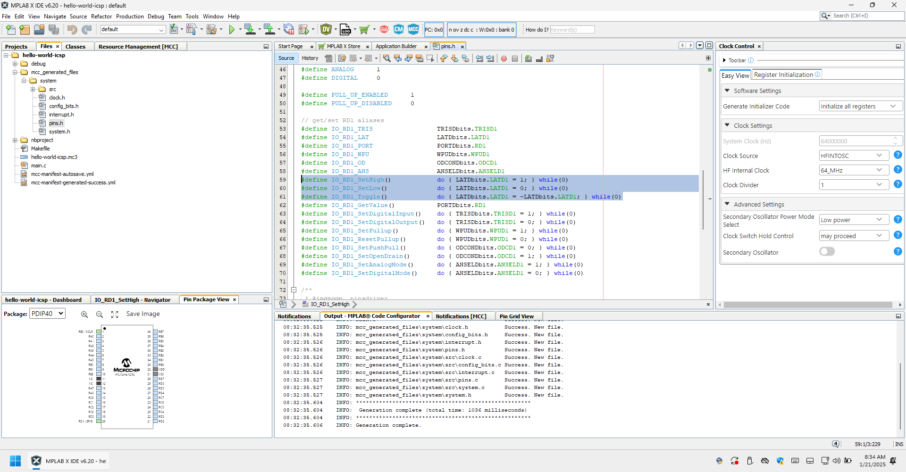Select Register Initialization tab
906x472 pixels.
pyautogui.click(x=787, y=75)
